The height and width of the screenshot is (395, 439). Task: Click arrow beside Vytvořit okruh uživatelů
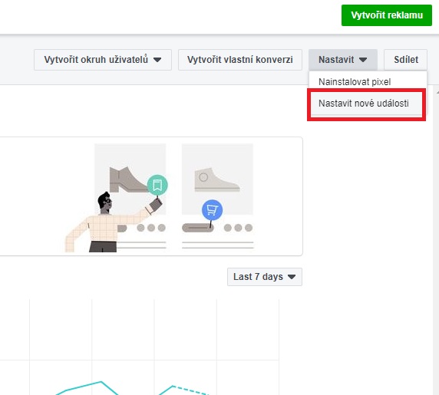click(157, 60)
